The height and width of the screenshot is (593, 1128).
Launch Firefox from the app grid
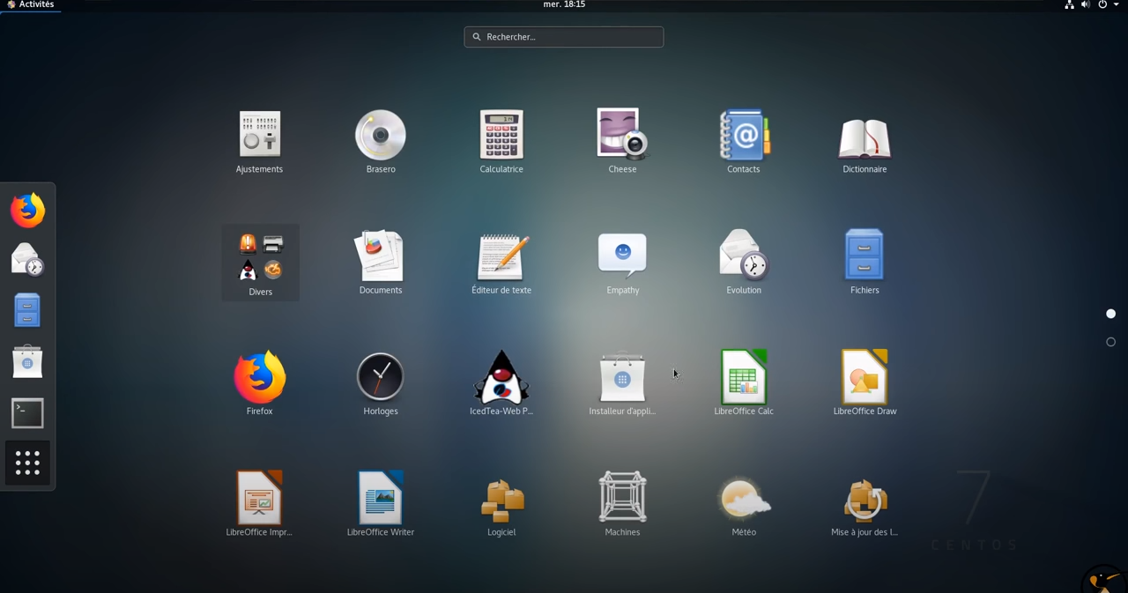click(259, 383)
